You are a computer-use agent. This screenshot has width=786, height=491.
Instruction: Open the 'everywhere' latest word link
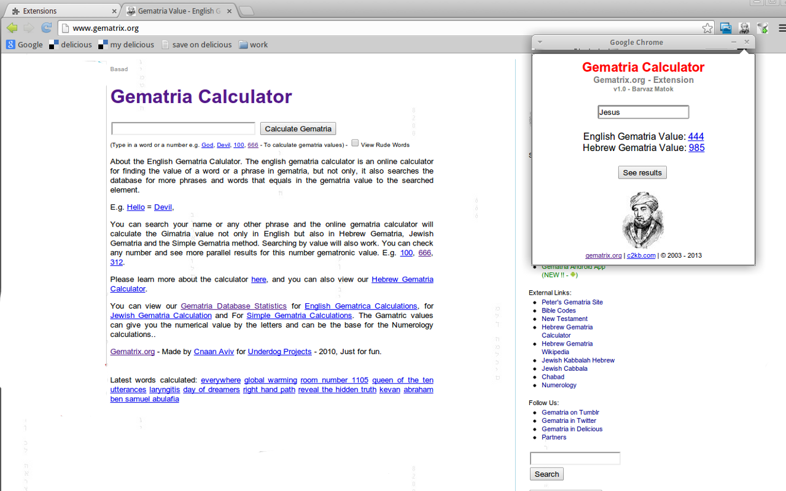220,381
